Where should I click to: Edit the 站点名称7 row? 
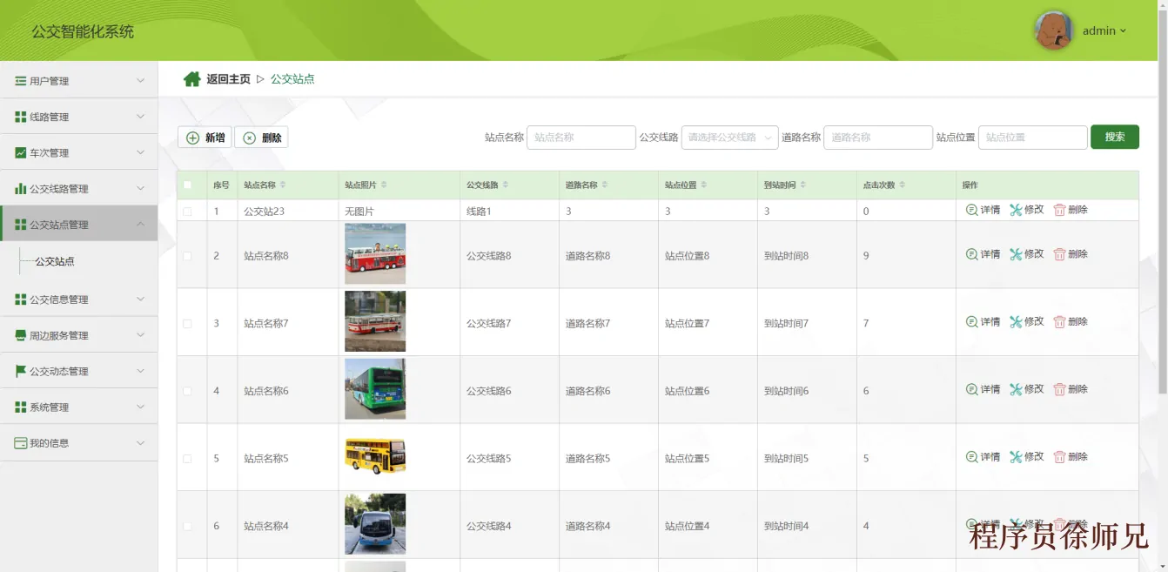(x=1027, y=321)
